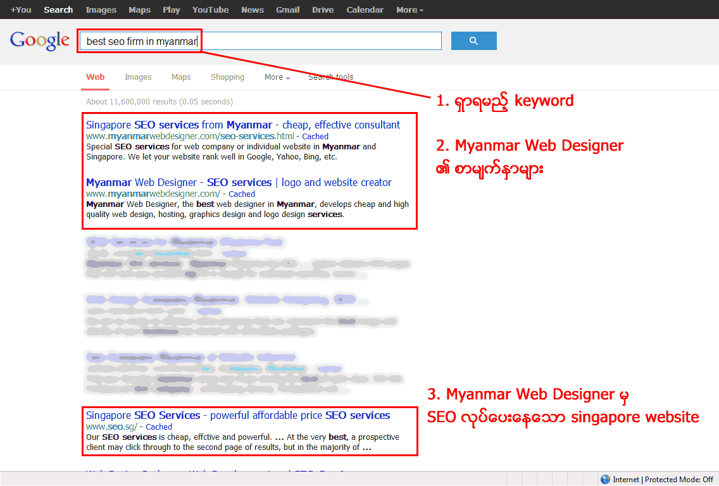Select the Web results tab
Viewport: 719px width, 486px height.
pos(96,77)
